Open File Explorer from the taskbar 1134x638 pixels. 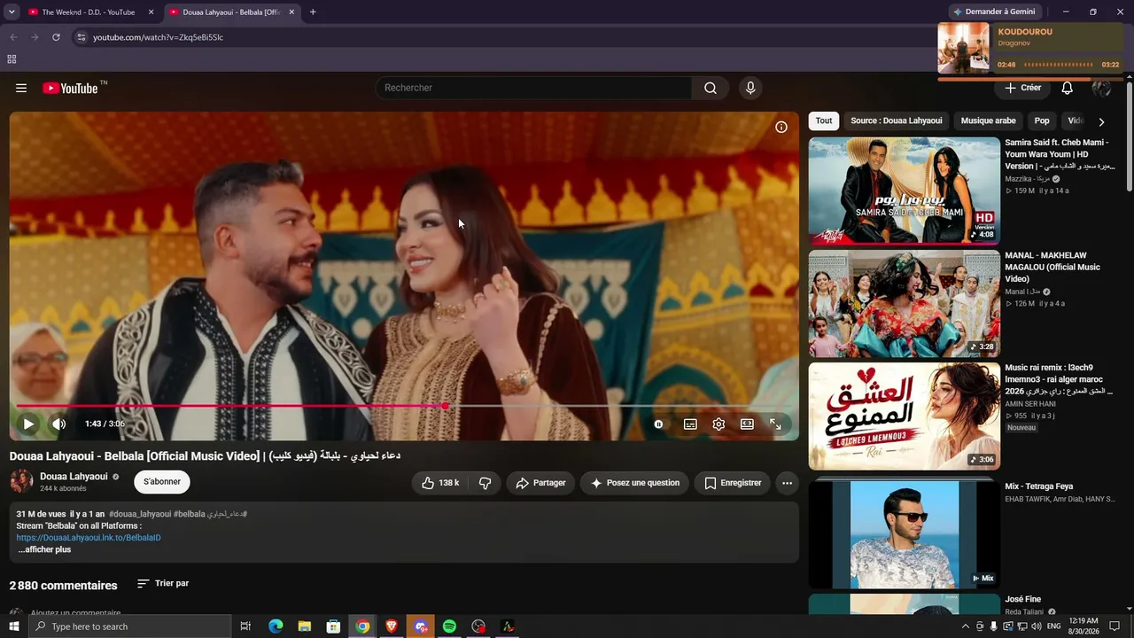[305, 626]
